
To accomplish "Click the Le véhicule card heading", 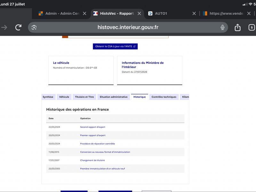I will 61,63.
